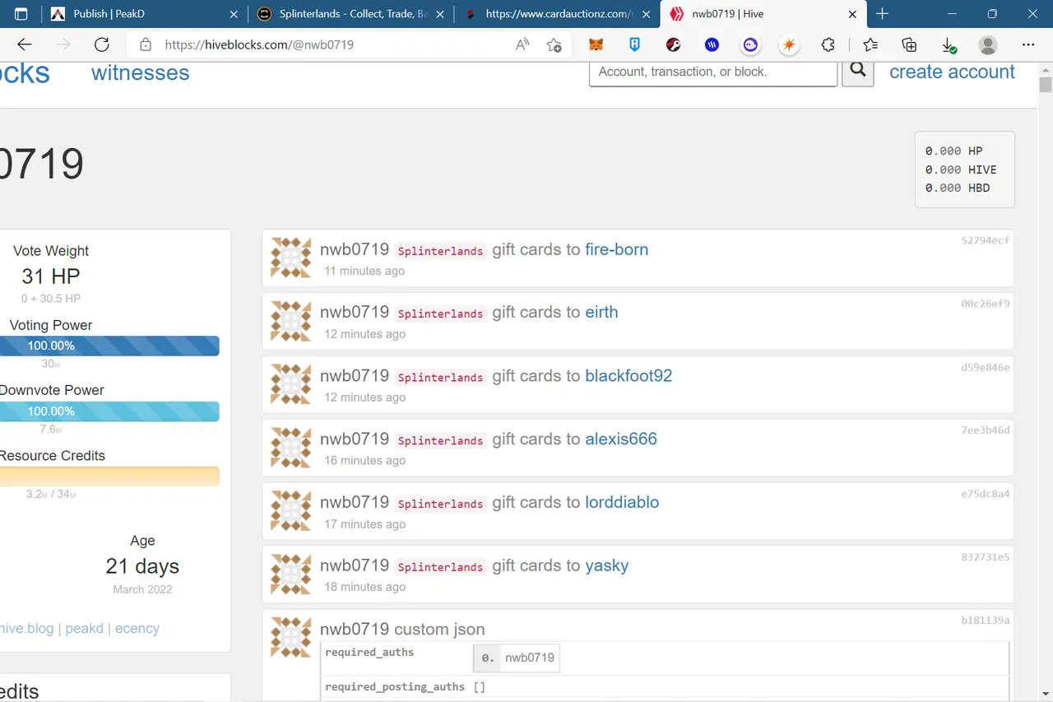
Task: Reload the hiveblocks page
Action: (101, 44)
